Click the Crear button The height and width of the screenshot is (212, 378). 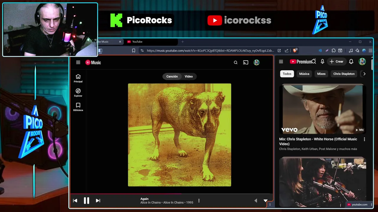coord(336,62)
